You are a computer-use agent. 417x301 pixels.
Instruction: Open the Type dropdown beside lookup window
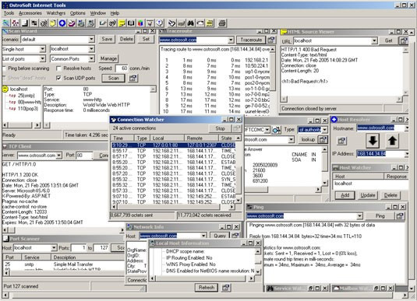324,130
